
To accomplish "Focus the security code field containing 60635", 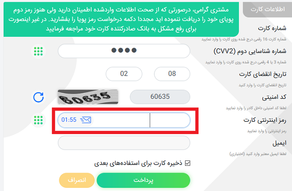I will coord(160,97).
